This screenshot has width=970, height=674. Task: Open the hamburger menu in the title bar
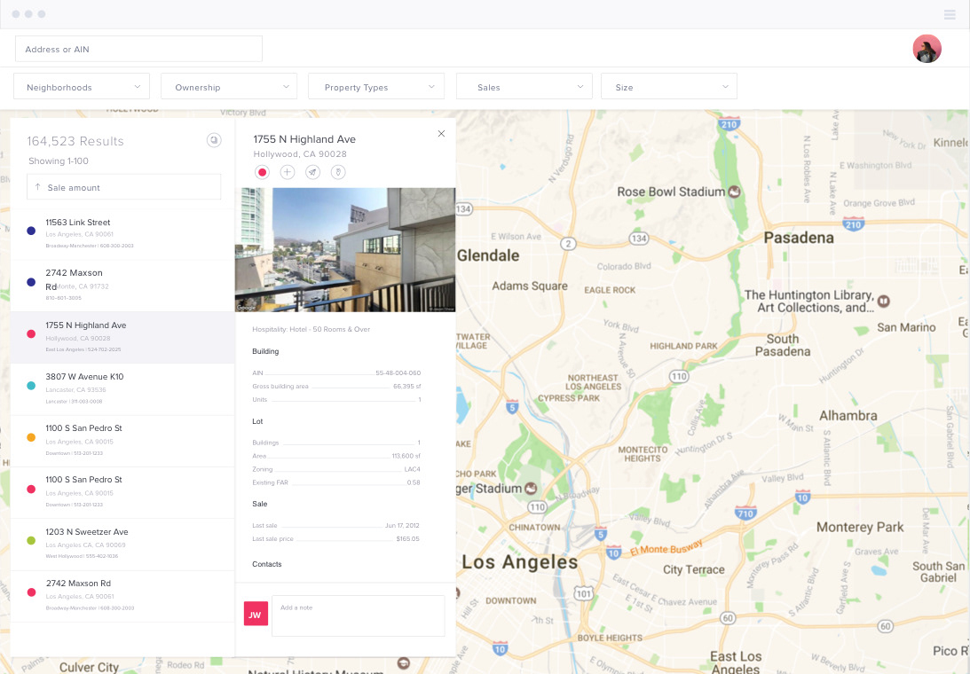[950, 14]
